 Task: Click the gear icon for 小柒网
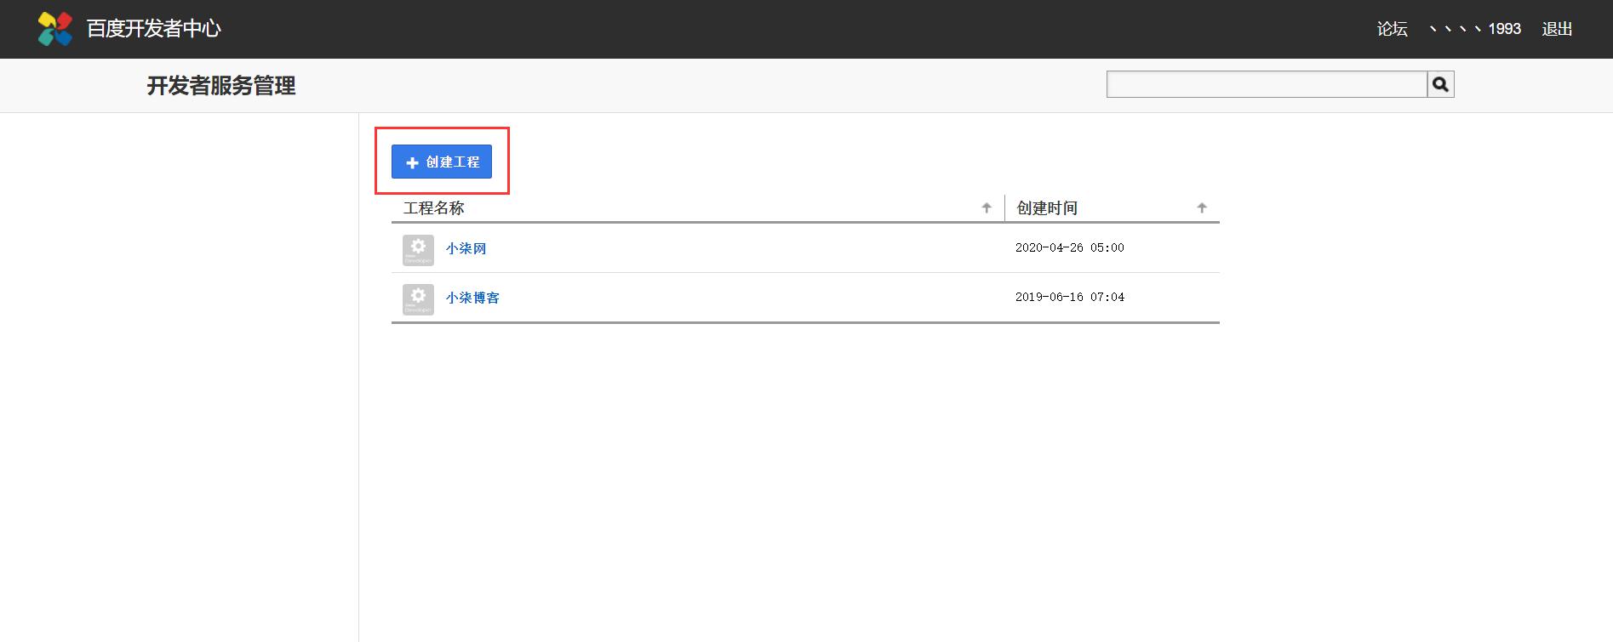[x=418, y=250]
